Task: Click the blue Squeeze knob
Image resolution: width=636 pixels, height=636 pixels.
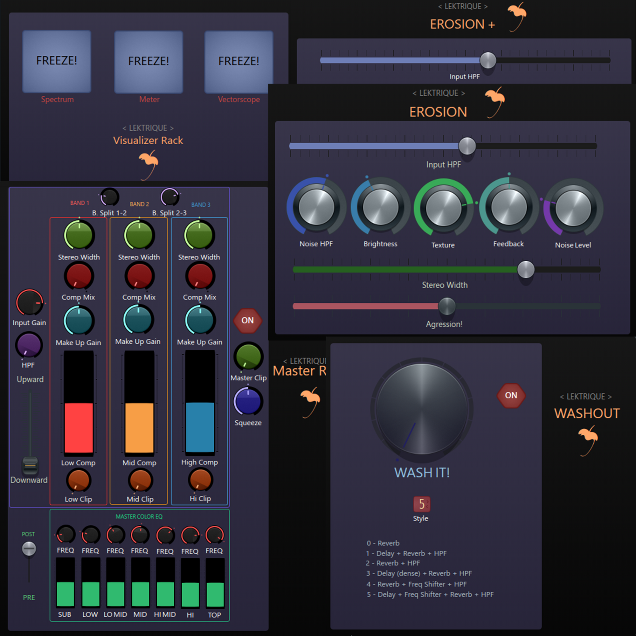Action: [248, 402]
